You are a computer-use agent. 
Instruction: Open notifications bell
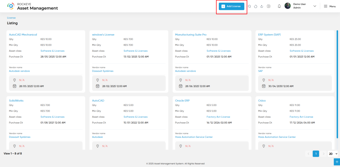pos(279,6)
